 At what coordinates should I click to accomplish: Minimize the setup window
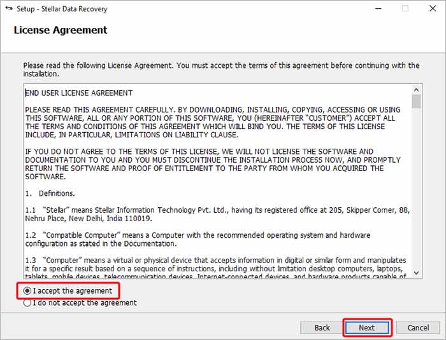(x=378, y=8)
